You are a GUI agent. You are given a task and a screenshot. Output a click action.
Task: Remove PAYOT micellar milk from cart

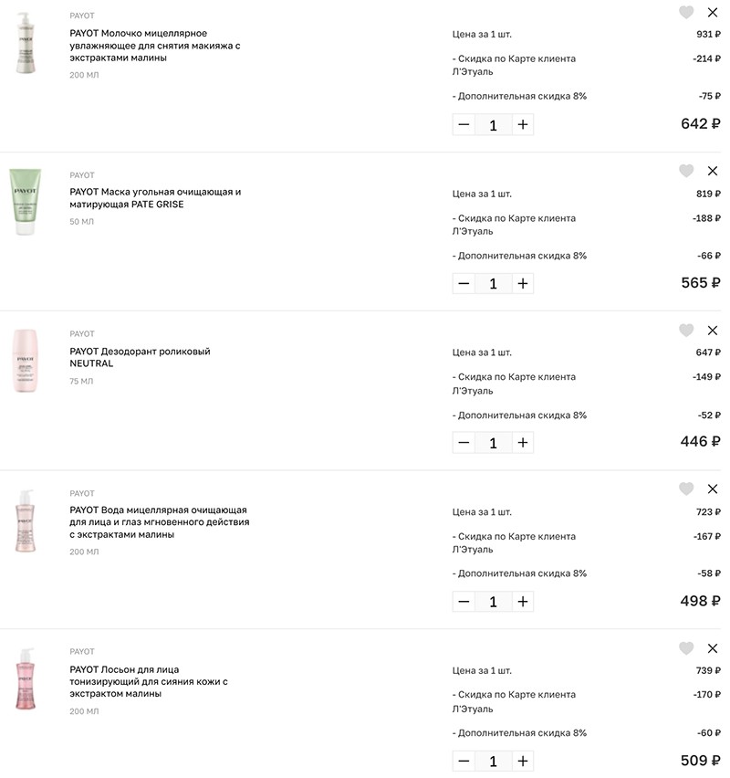point(713,13)
